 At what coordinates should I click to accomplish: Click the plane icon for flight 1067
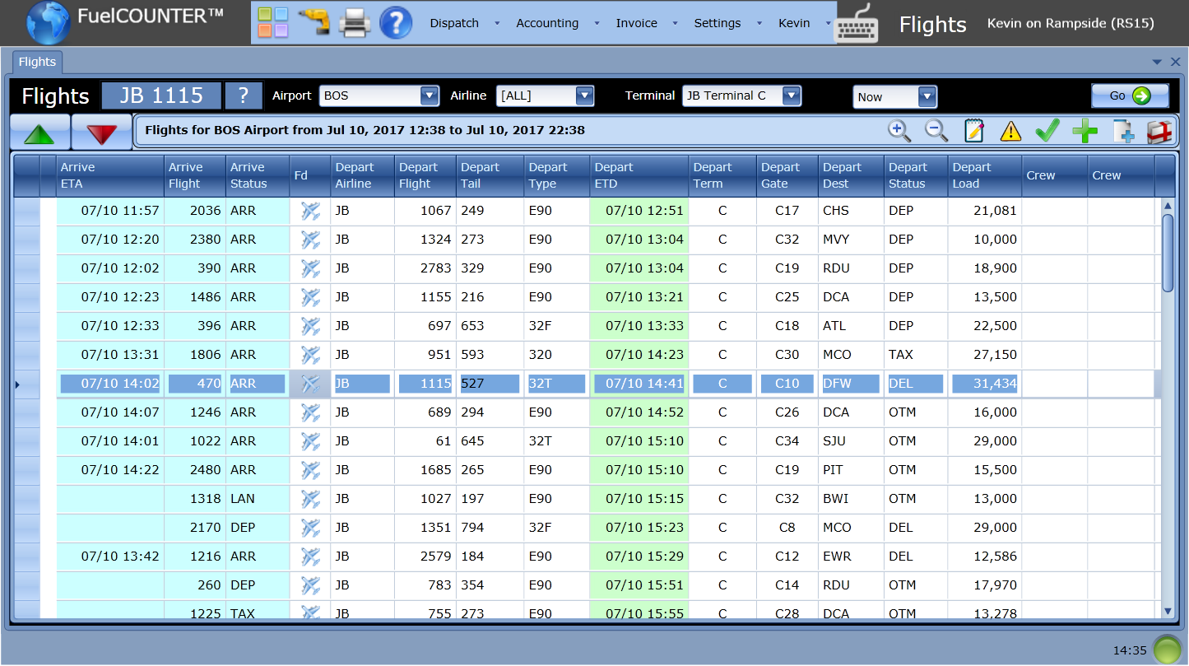310,211
